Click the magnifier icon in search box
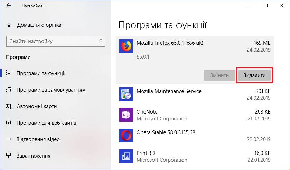The width and height of the screenshot is (290, 170). pyautogui.click(x=100, y=41)
